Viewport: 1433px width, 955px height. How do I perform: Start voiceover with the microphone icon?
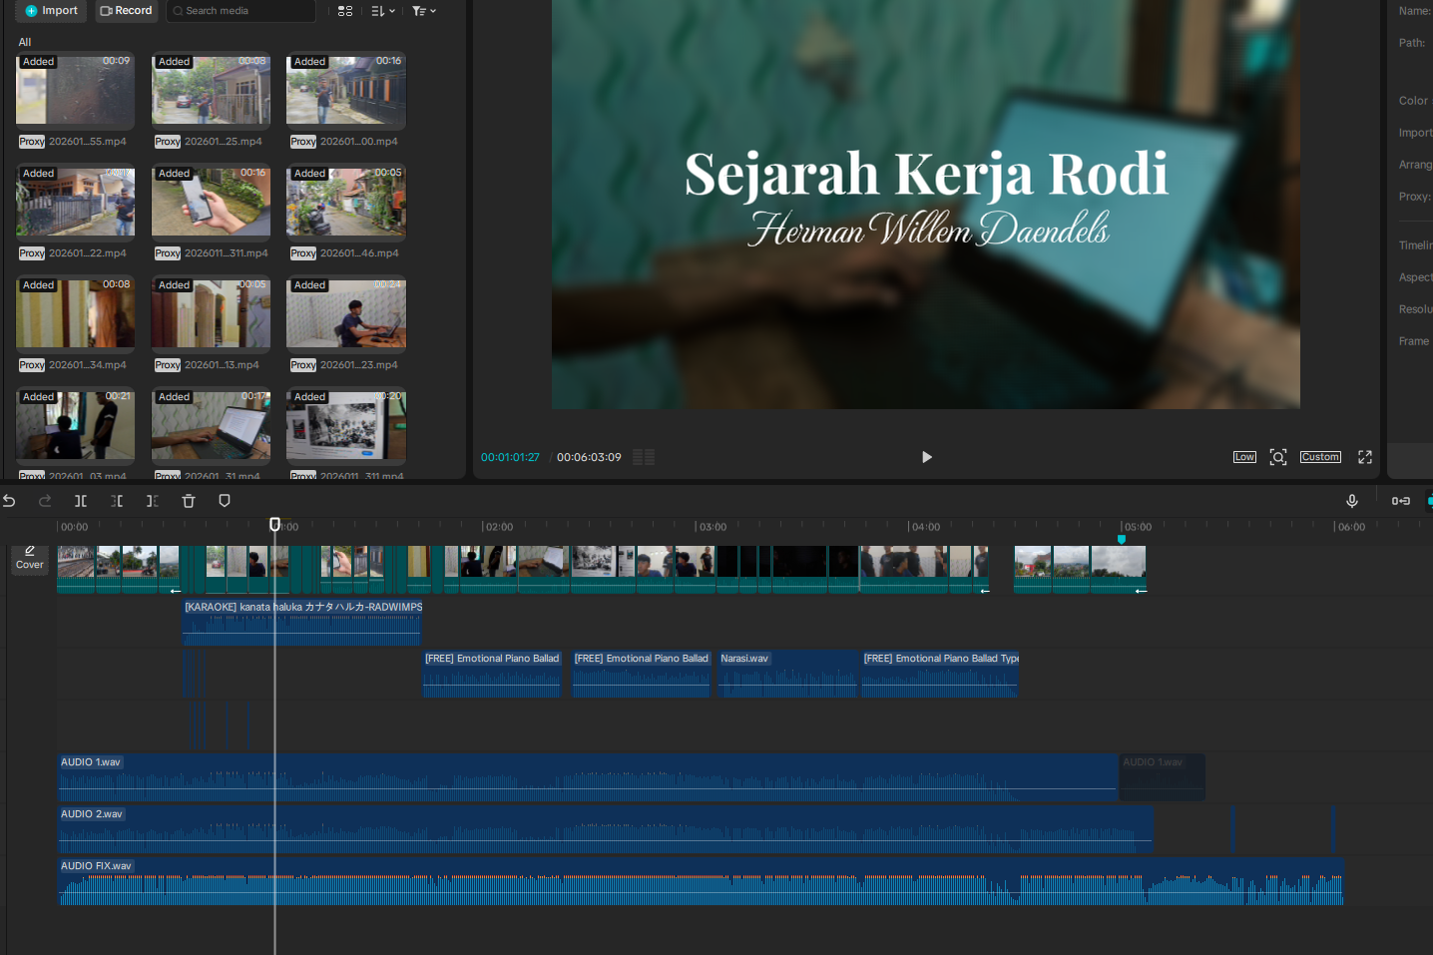pyautogui.click(x=1352, y=501)
